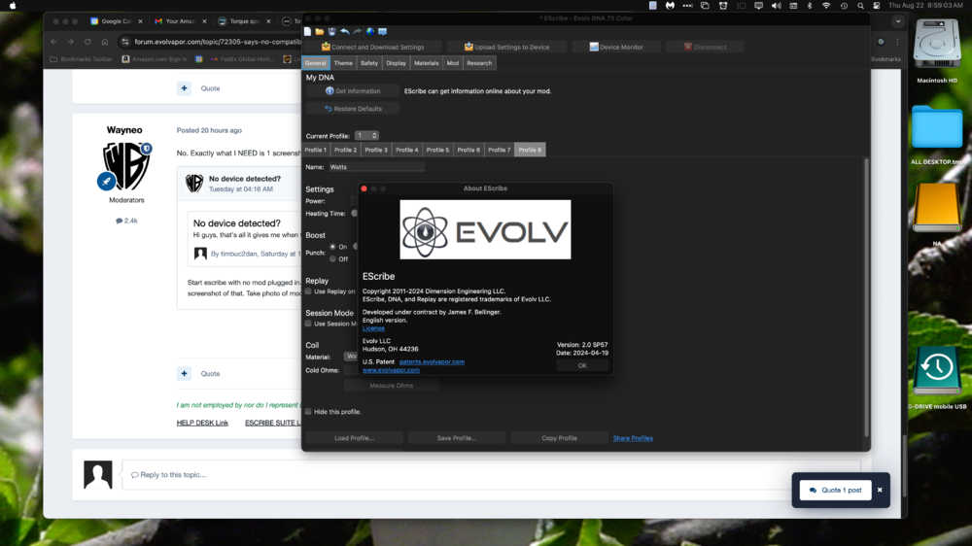Viewport: 972px width, 546px height.
Task: Enable the Hide this profile checkbox
Action: click(x=309, y=412)
